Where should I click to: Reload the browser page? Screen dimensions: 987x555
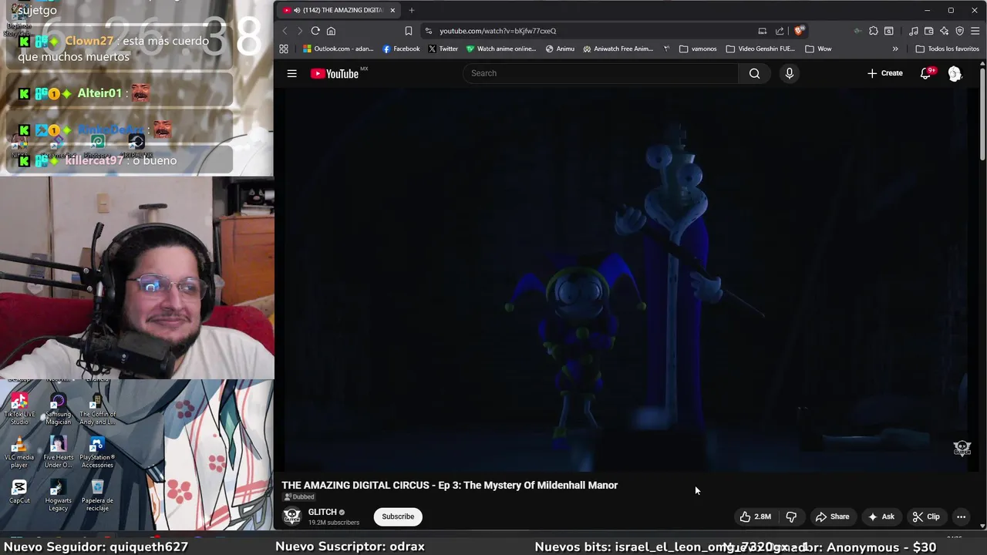pyautogui.click(x=315, y=31)
